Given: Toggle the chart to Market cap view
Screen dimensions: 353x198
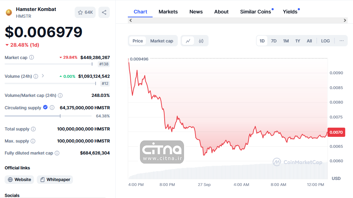Looking at the screenshot, I should pos(161,41).
